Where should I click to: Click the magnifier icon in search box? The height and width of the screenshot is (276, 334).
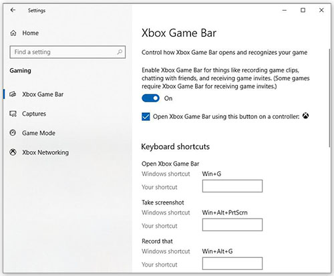[x=120, y=52]
